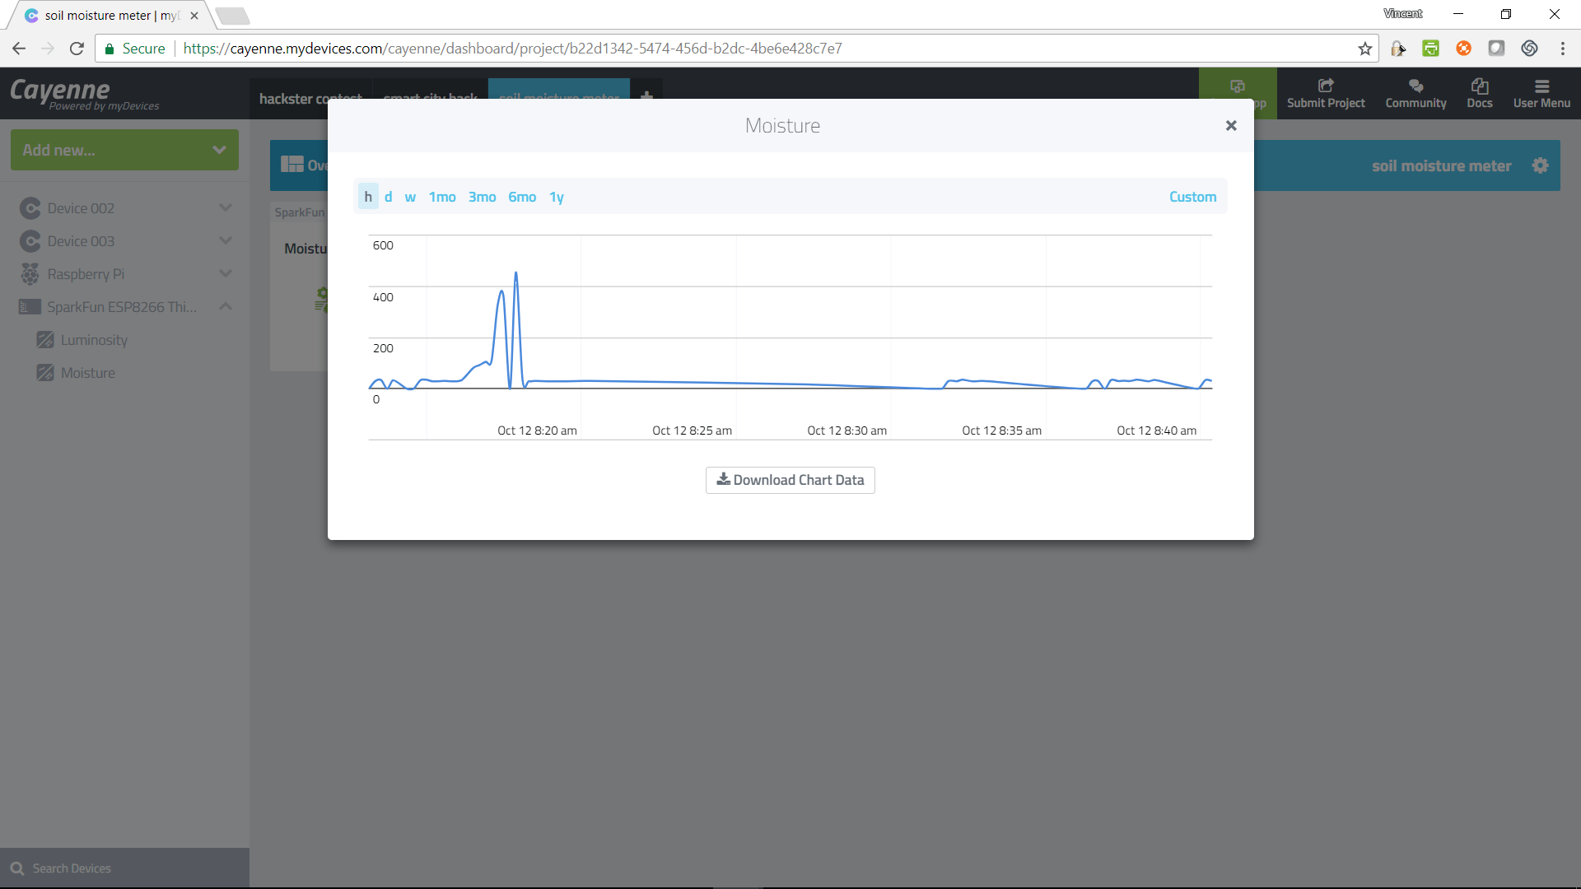Click the Search Devices field
This screenshot has width=1581, height=889.
click(x=124, y=868)
